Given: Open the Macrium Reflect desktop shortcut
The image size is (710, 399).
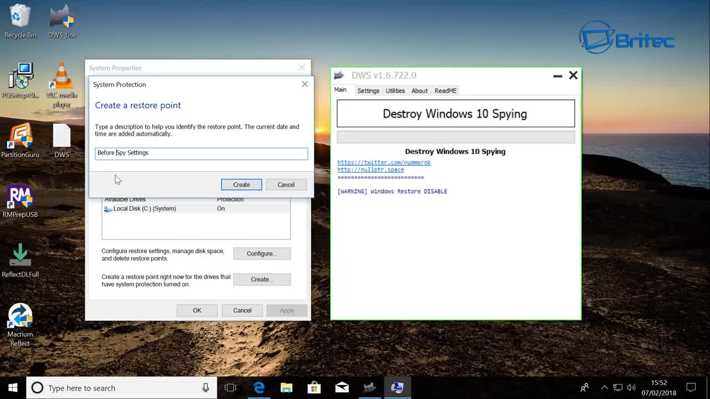Looking at the screenshot, I should click(20, 325).
